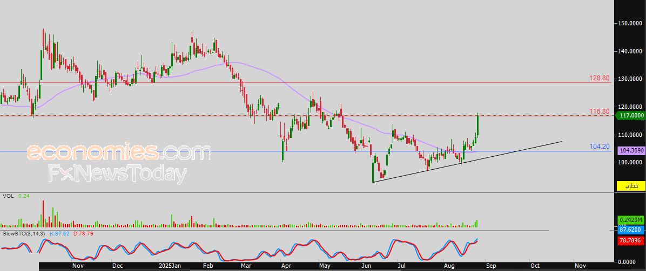Click the green 0.2429M volume tag
Image resolution: width=646 pixels, height=271 pixels.
pos(631,220)
